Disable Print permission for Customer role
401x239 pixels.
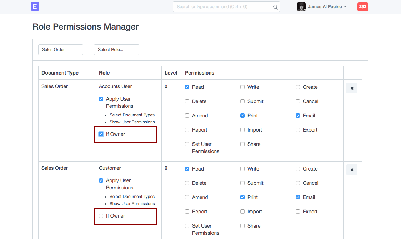[242, 197]
